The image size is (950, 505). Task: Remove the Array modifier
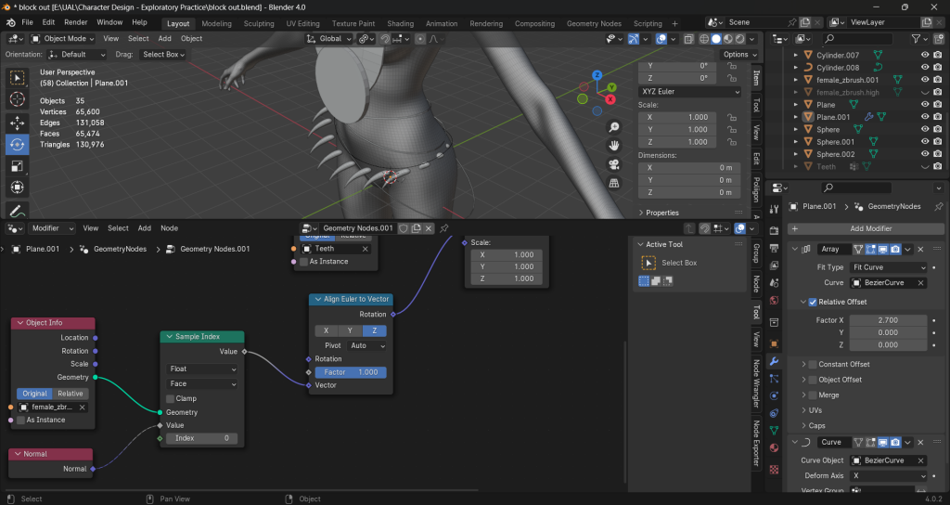click(920, 249)
